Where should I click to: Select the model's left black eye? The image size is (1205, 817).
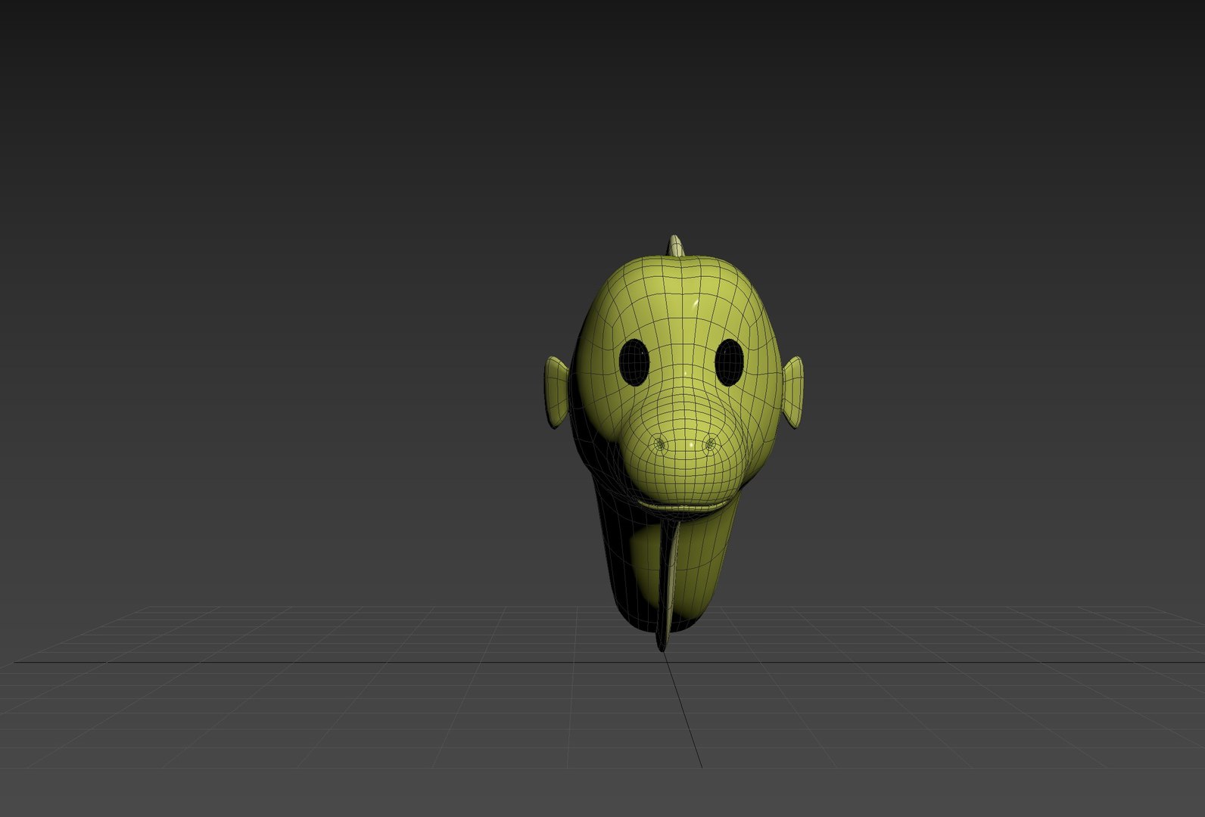(x=634, y=361)
